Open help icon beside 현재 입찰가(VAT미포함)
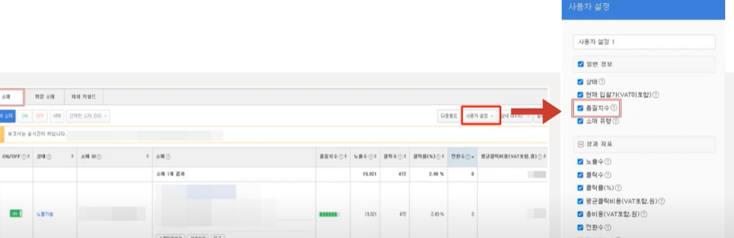 tap(656, 95)
